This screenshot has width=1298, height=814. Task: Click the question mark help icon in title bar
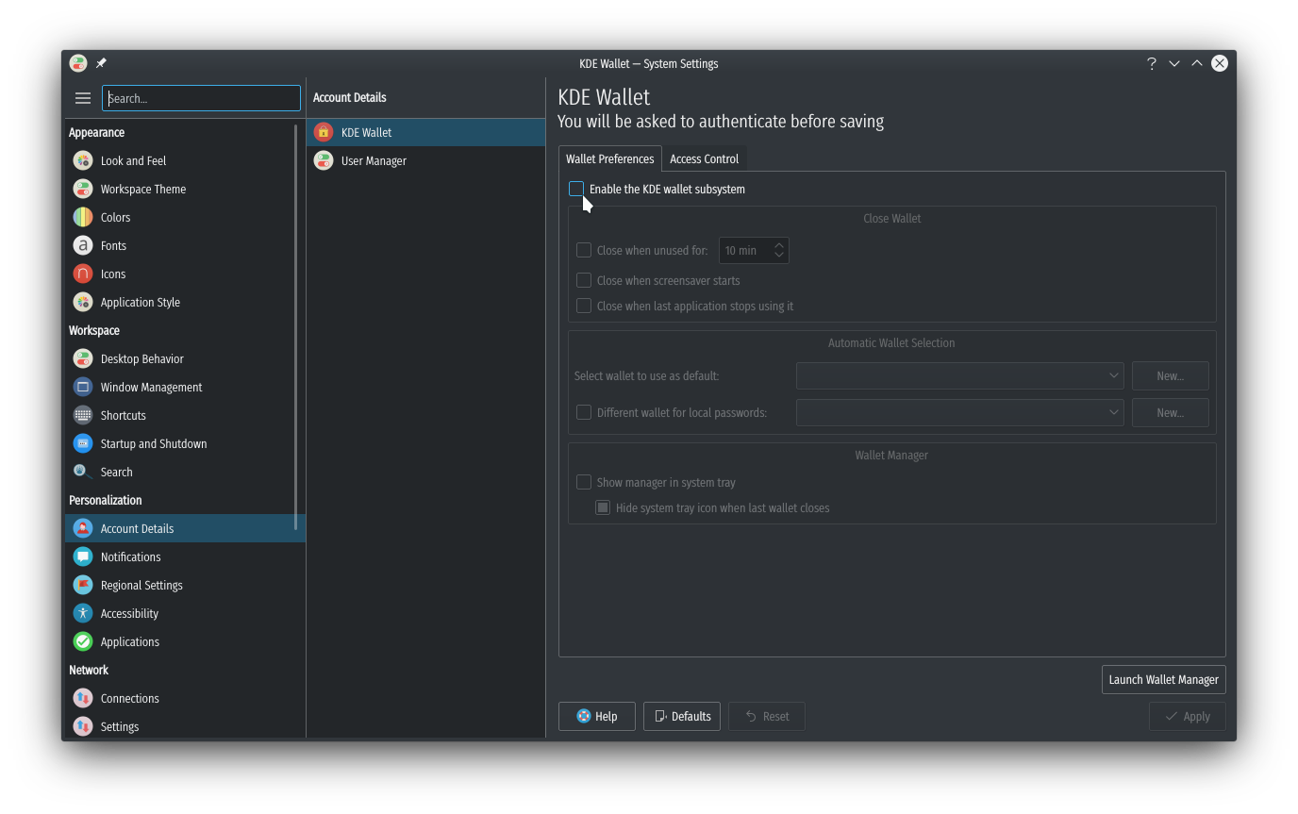pyautogui.click(x=1151, y=63)
